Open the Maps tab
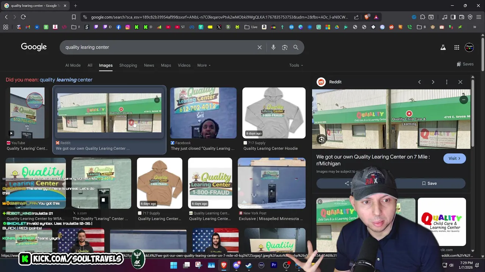Image resolution: width=485 pixels, height=272 pixels. [166, 65]
